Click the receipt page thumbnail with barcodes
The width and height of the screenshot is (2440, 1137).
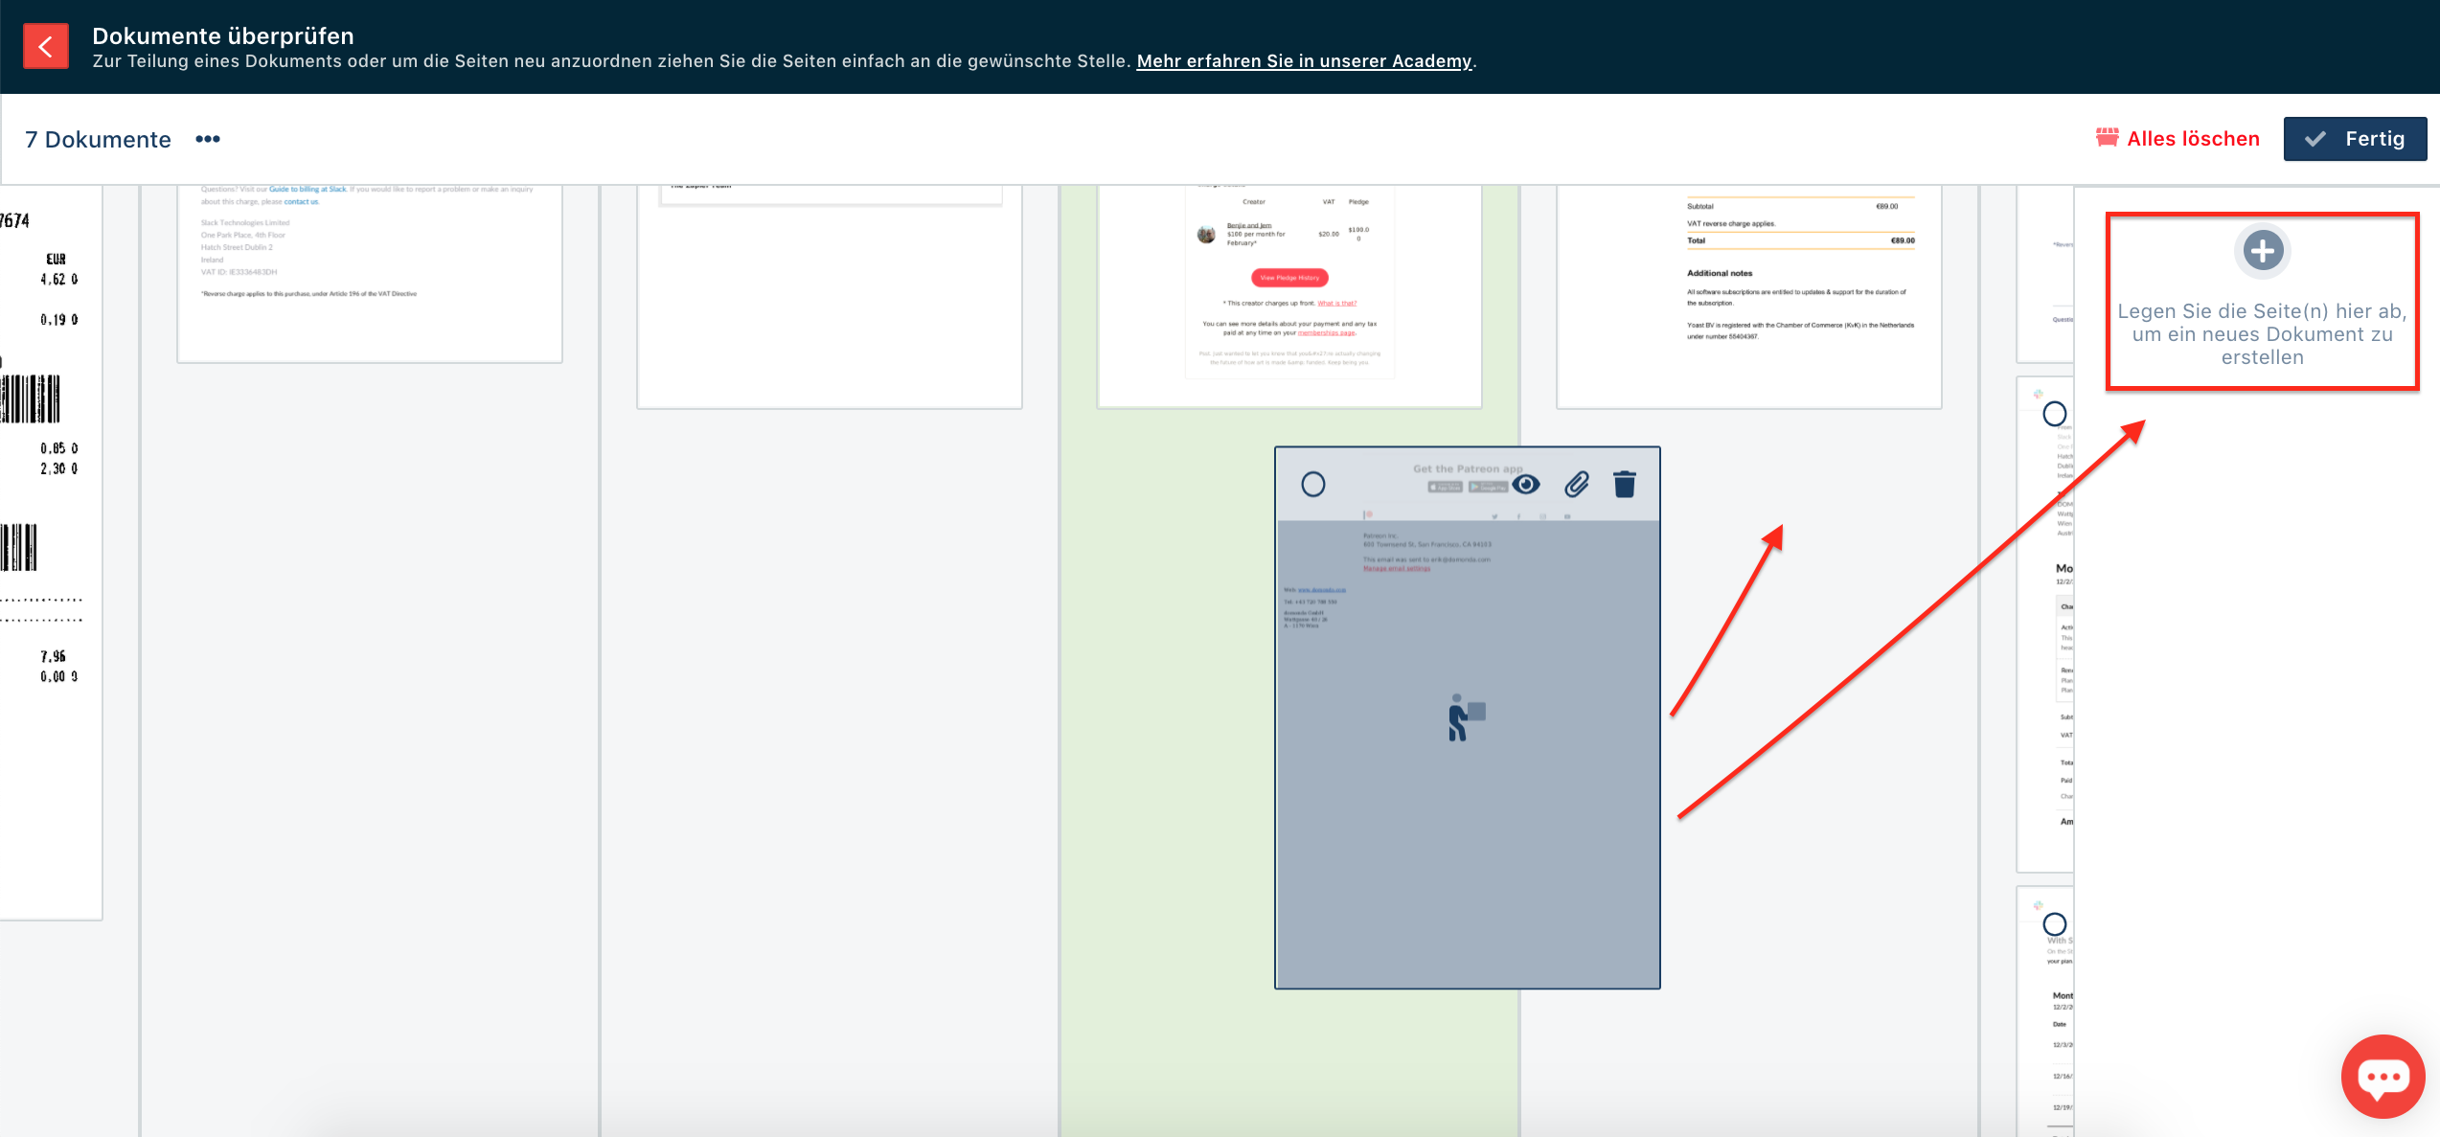48,546
